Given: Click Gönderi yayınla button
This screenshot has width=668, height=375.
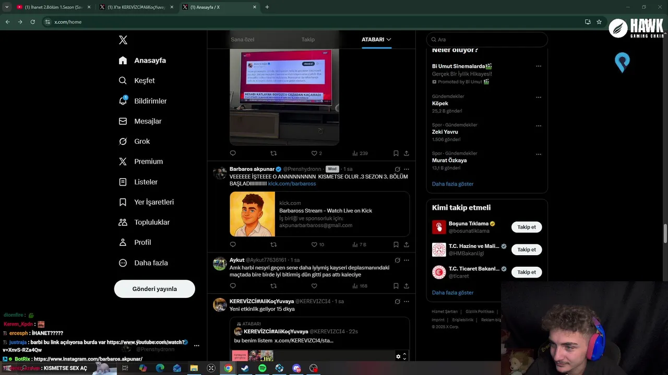Looking at the screenshot, I should [154, 289].
